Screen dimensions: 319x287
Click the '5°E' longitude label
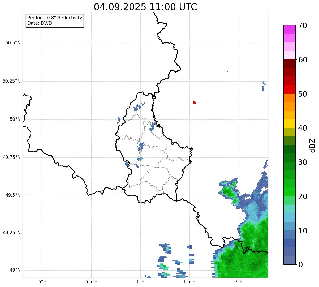[42, 282]
